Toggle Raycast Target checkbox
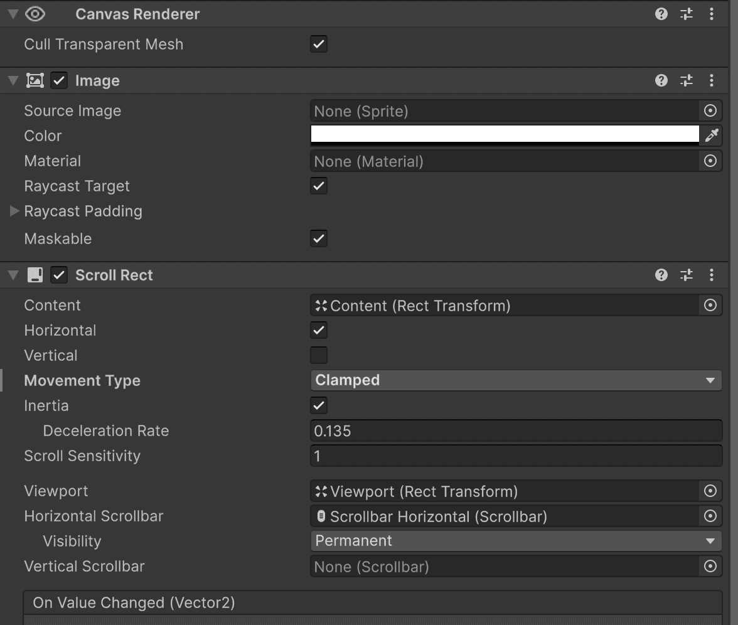This screenshot has height=625, width=738. (x=319, y=186)
